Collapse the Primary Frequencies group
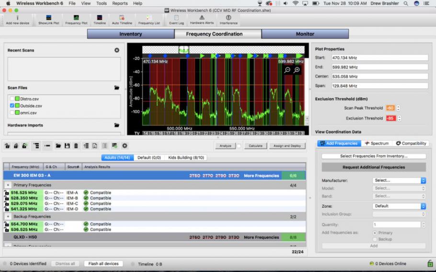This screenshot has width=436, height=272. (x=8, y=185)
